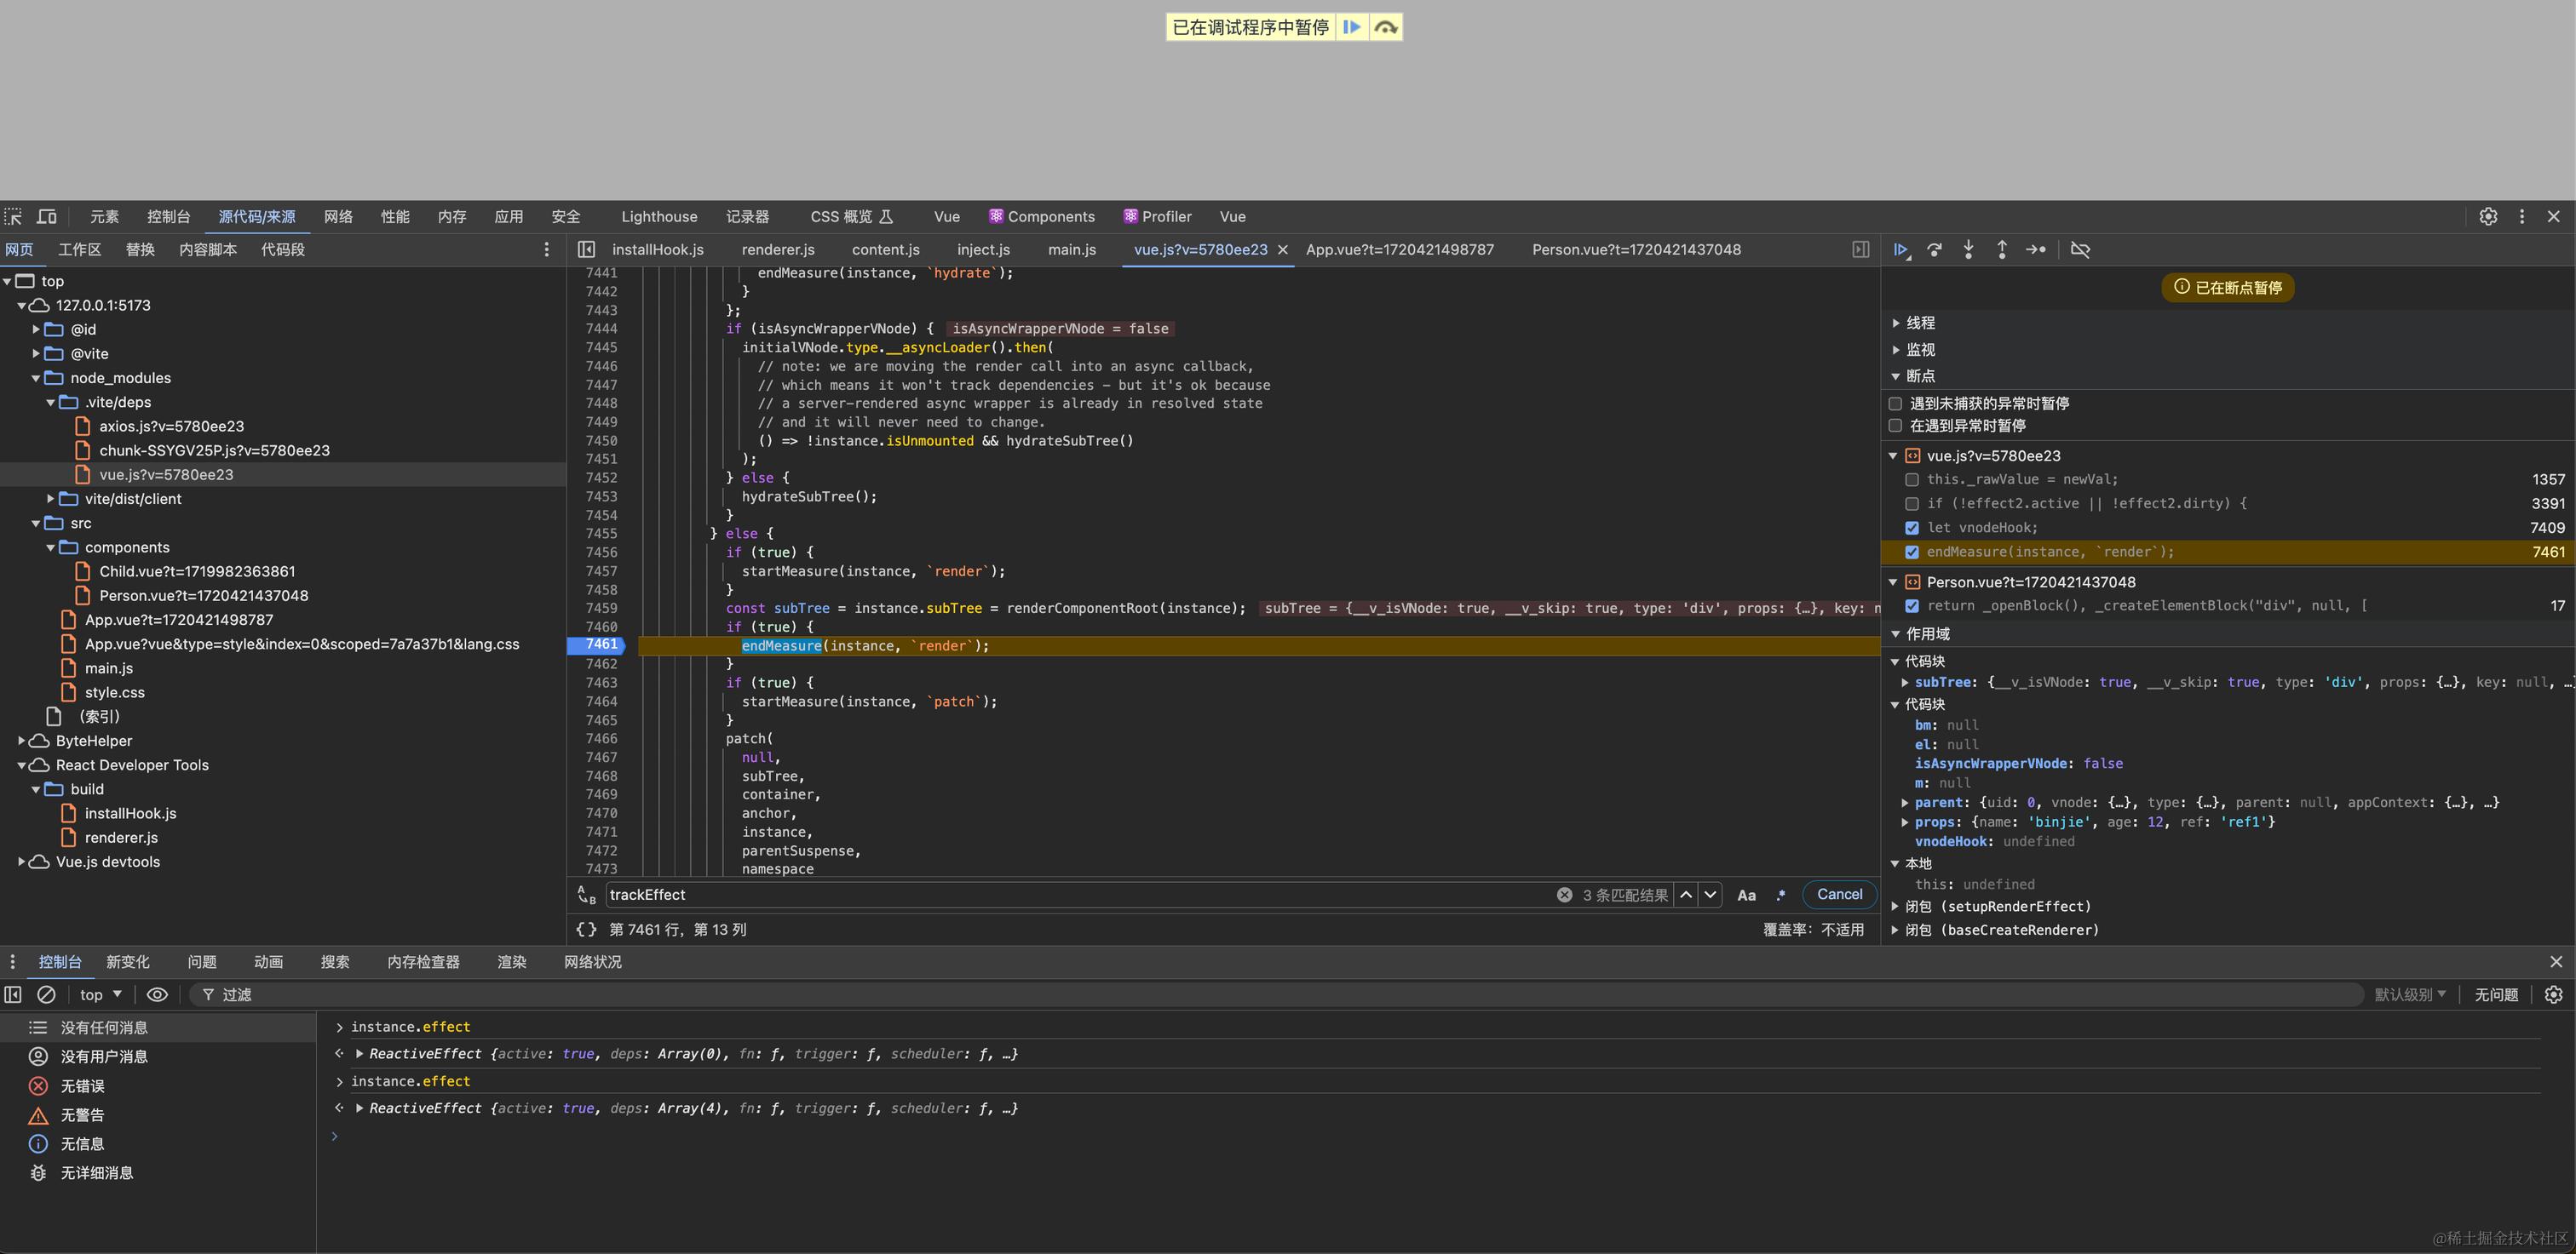Image resolution: width=2576 pixels, height=1254 pixels.
Task: Switch to the 网络 network tab
Action: click(x=338, y=217)
